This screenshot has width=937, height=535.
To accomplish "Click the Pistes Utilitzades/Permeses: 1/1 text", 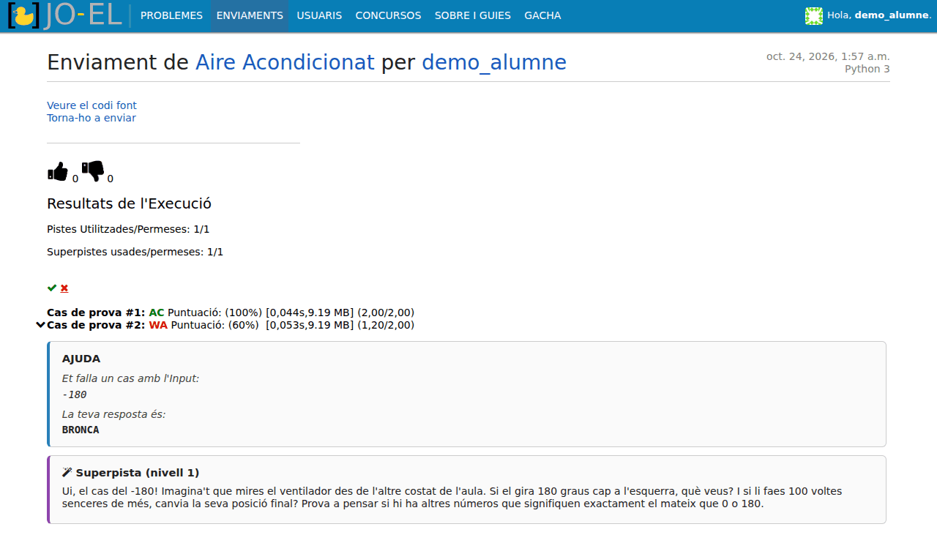I will click(x=128, y=229).
